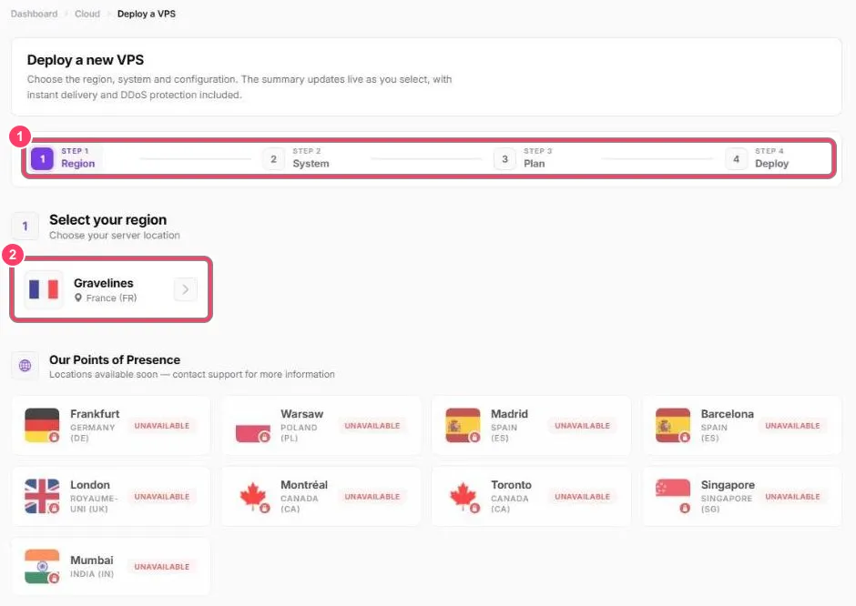Click Frankfurt's UNAVAILABLE badge
Viewport: 856px width, 606px height.
tap(162, 426)
